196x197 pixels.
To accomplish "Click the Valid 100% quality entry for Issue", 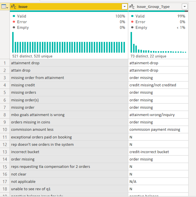I will [69, 16].
